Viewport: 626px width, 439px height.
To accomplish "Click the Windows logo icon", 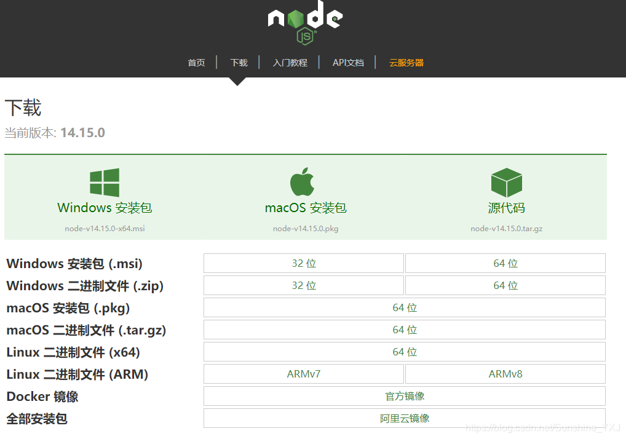I will click(105, 183).
